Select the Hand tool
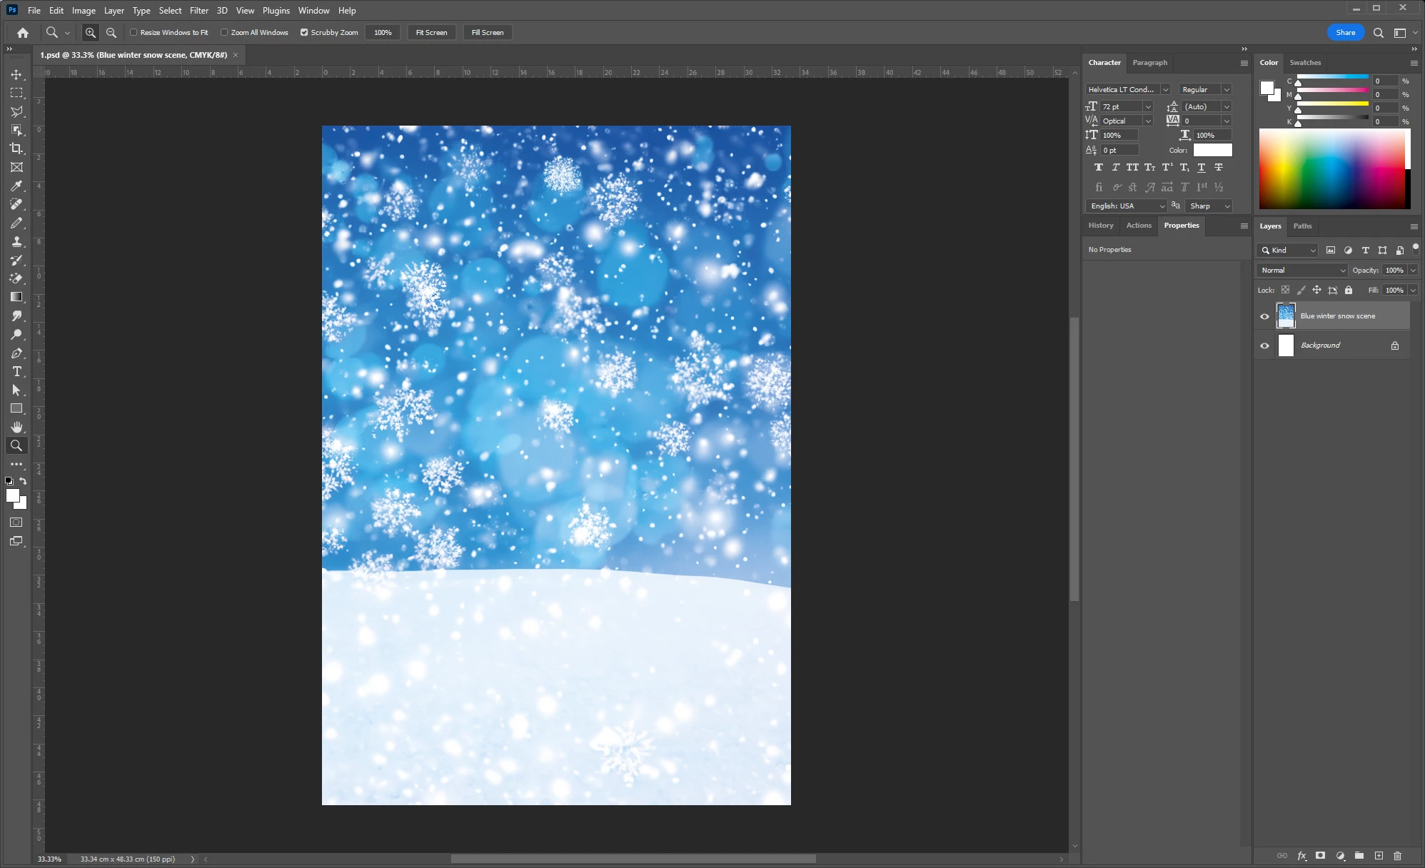Screen dimensions: 1425x868 pos(16,427)
